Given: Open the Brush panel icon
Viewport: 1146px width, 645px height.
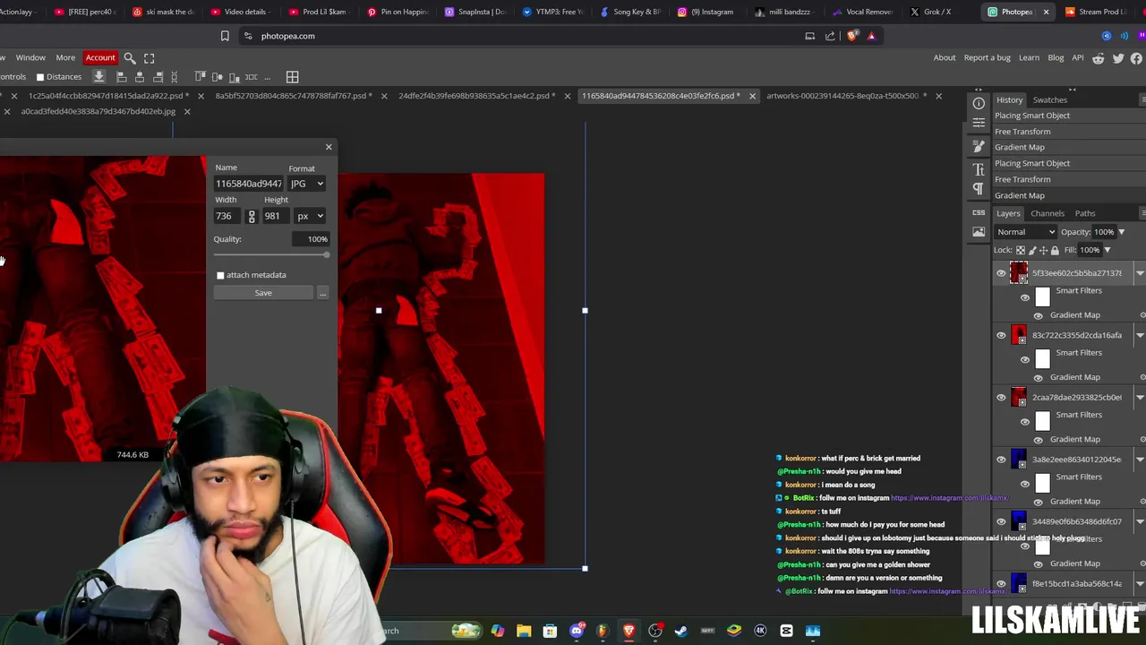Looking at the screenshot, I should [x=979, y=146].
